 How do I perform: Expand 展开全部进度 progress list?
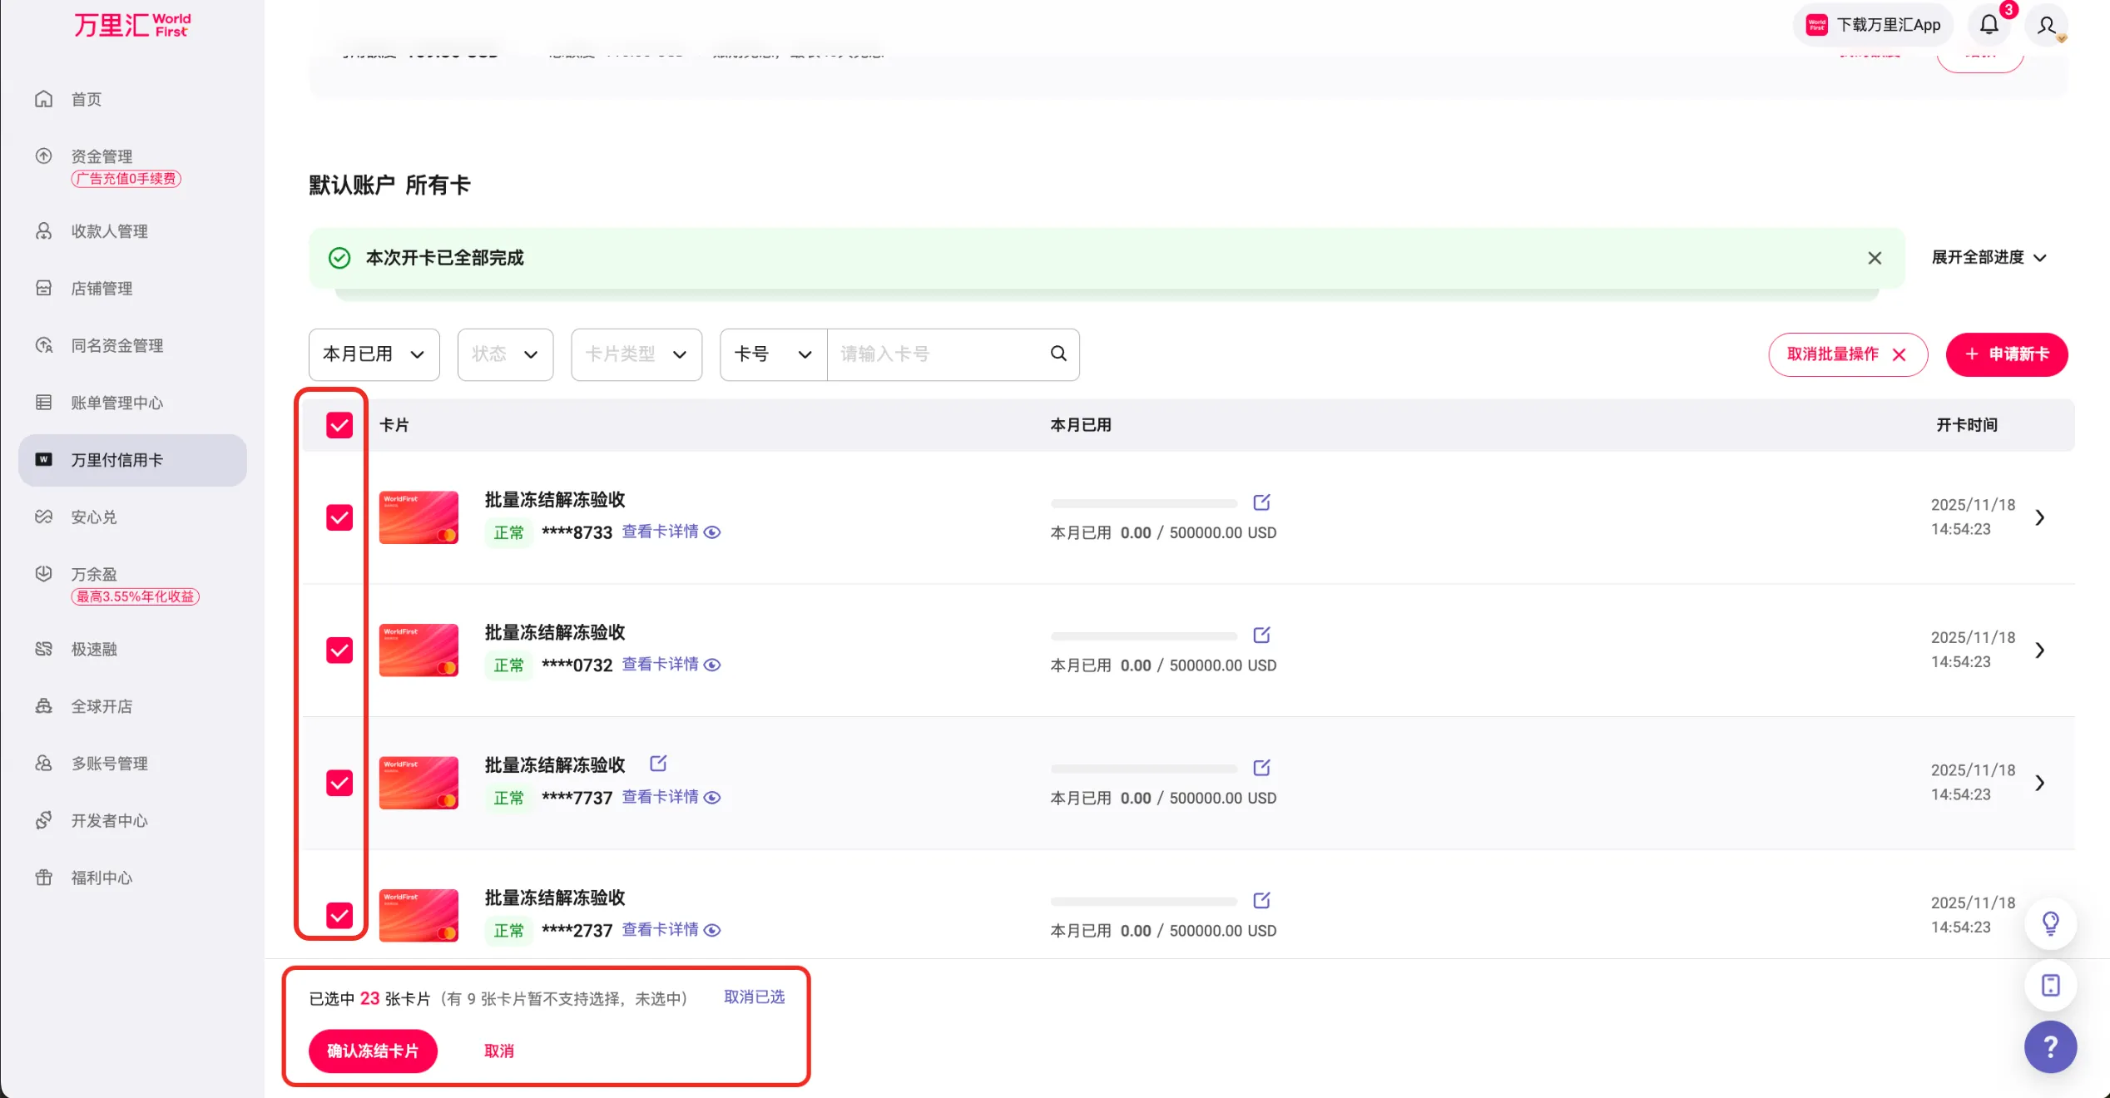(x=1988, y=258)
